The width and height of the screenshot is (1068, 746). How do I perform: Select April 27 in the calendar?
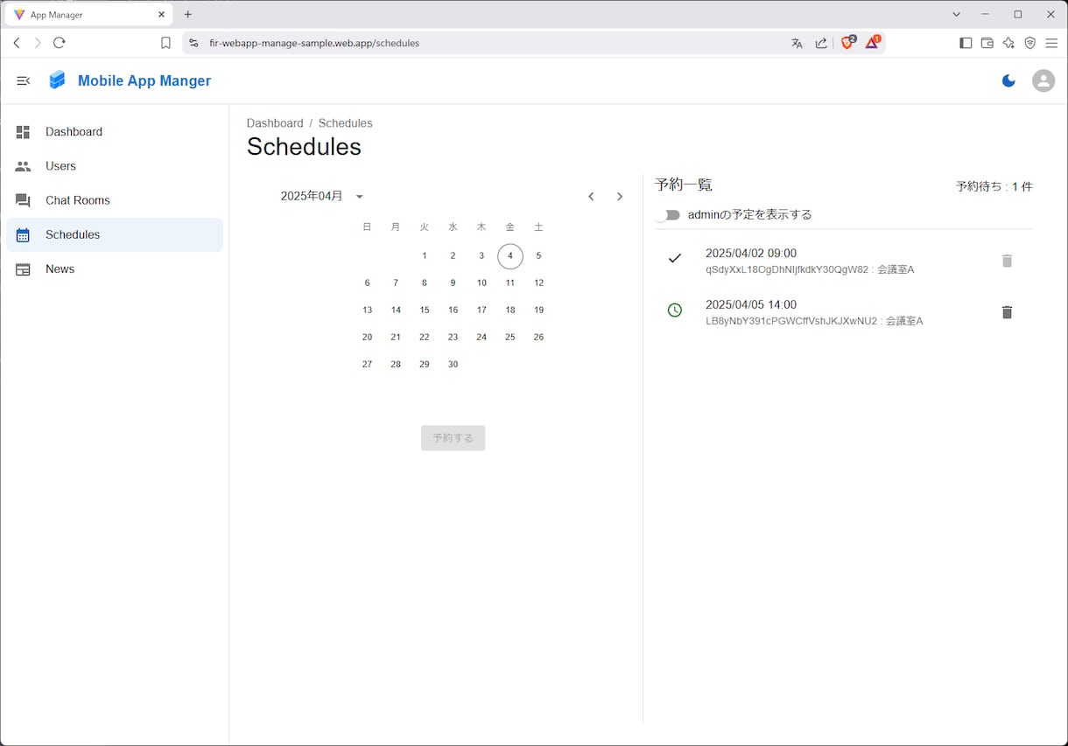[x=367, y=365]
